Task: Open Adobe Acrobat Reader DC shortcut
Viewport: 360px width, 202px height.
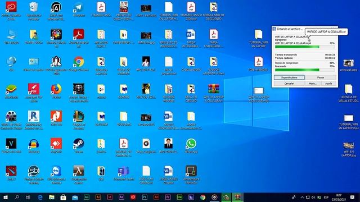Action: [79, 38]
